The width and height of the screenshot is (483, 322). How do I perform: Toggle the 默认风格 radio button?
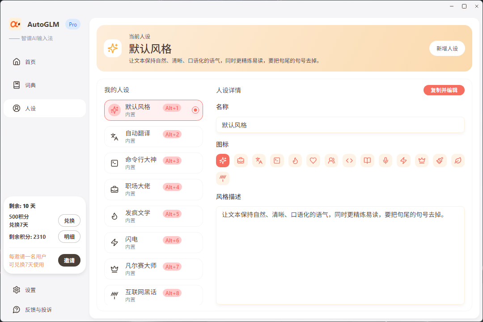click(x=195, y=110)
